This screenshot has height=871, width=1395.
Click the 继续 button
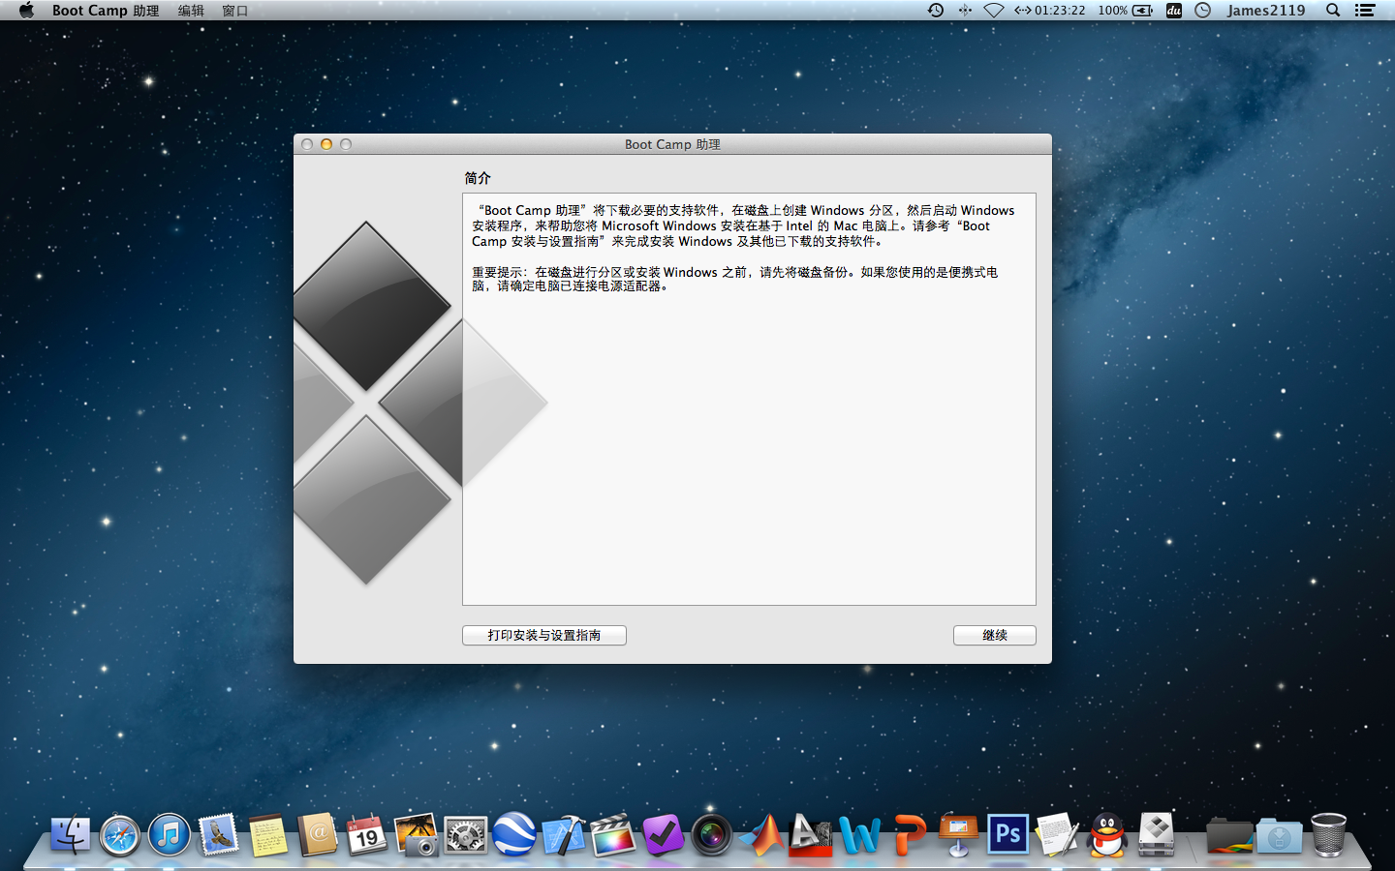[x=995, y=635]
